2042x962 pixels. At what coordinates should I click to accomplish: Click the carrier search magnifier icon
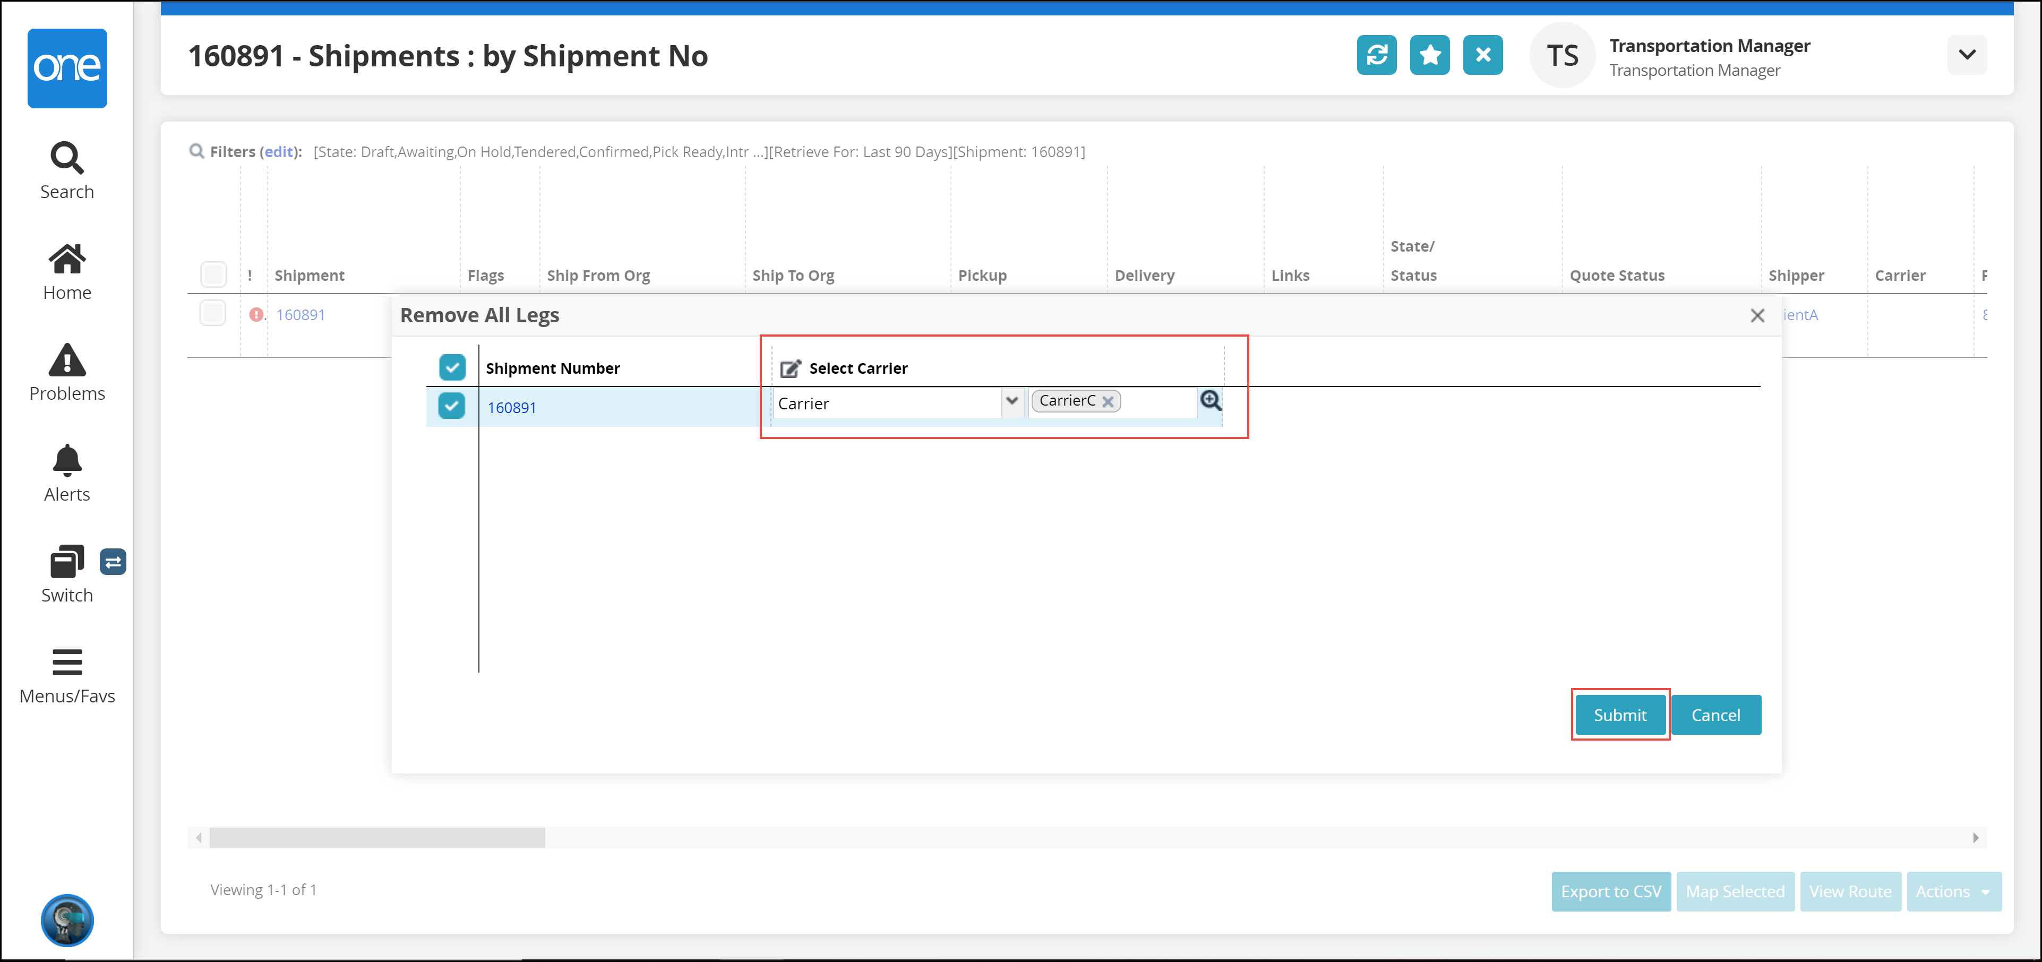pos(1207,400)
